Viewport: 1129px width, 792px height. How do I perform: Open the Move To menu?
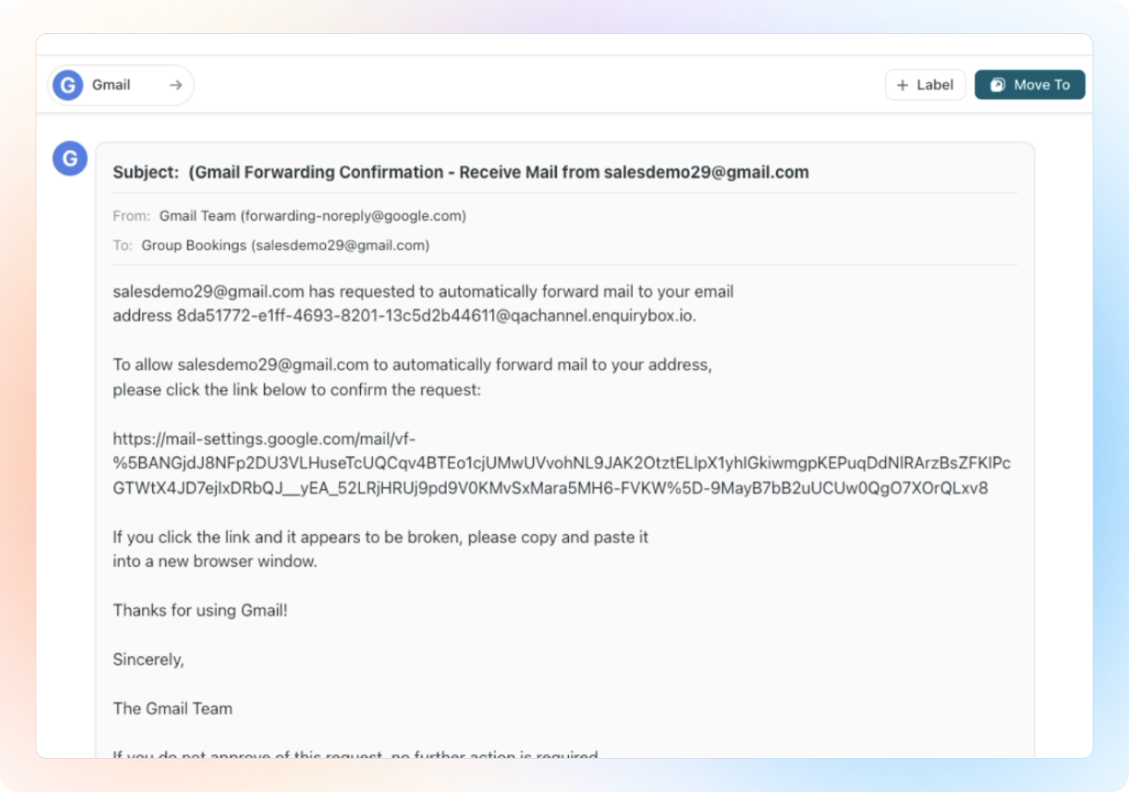(x=1029, y=85)
